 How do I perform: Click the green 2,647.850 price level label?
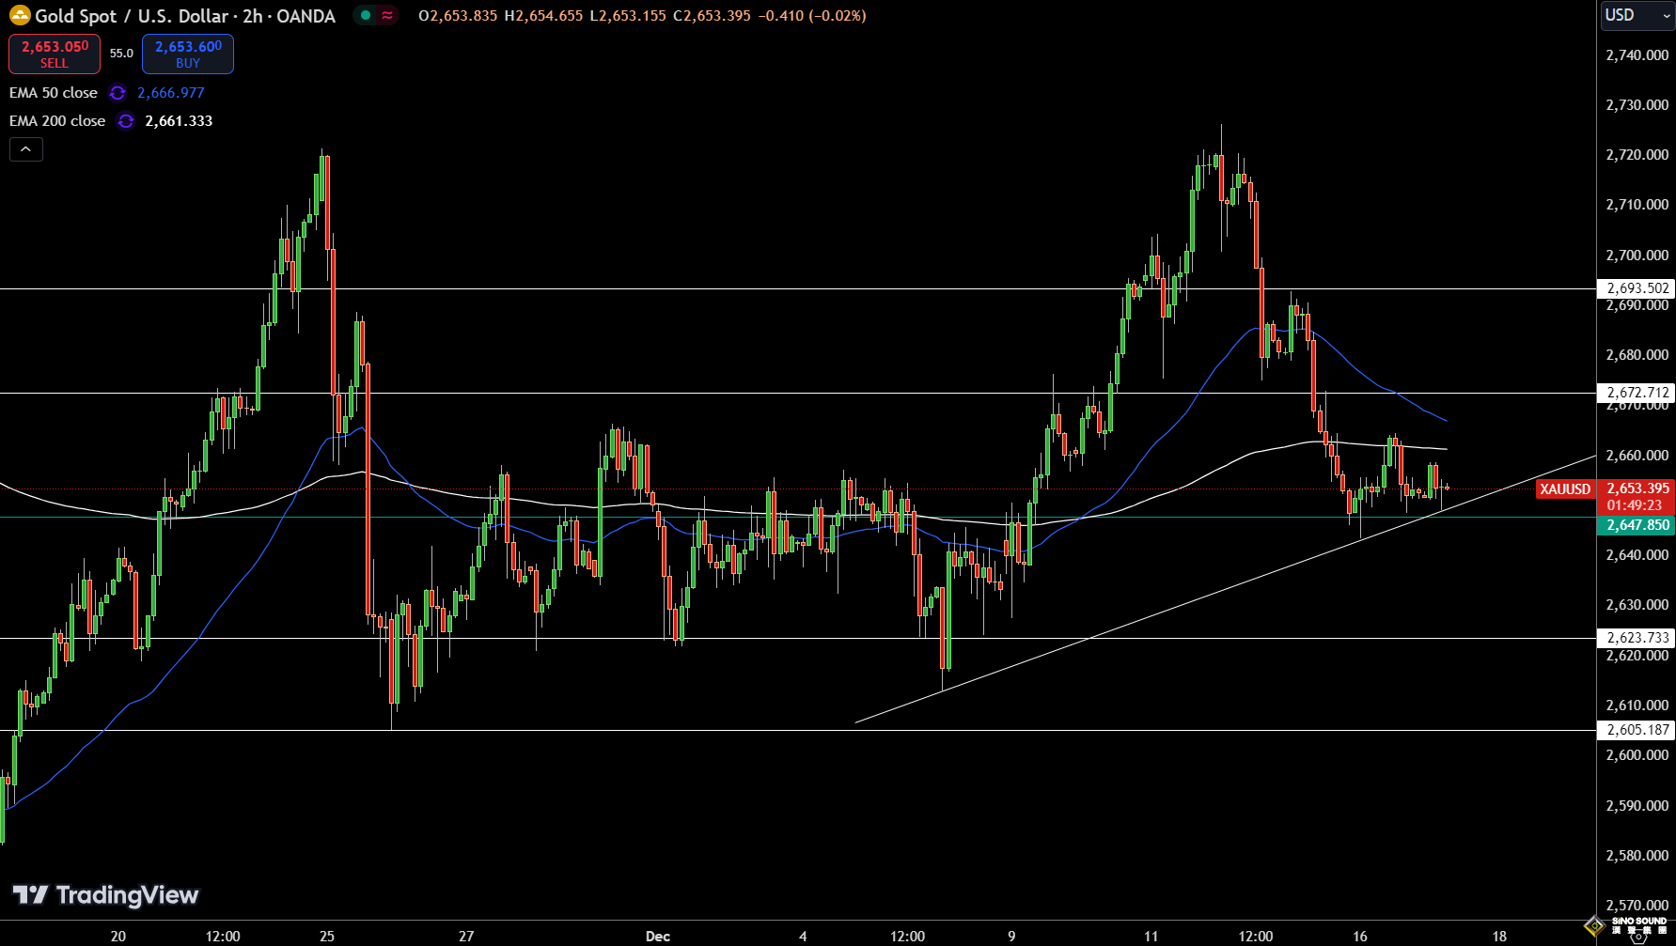click(x=1637, y=525)
